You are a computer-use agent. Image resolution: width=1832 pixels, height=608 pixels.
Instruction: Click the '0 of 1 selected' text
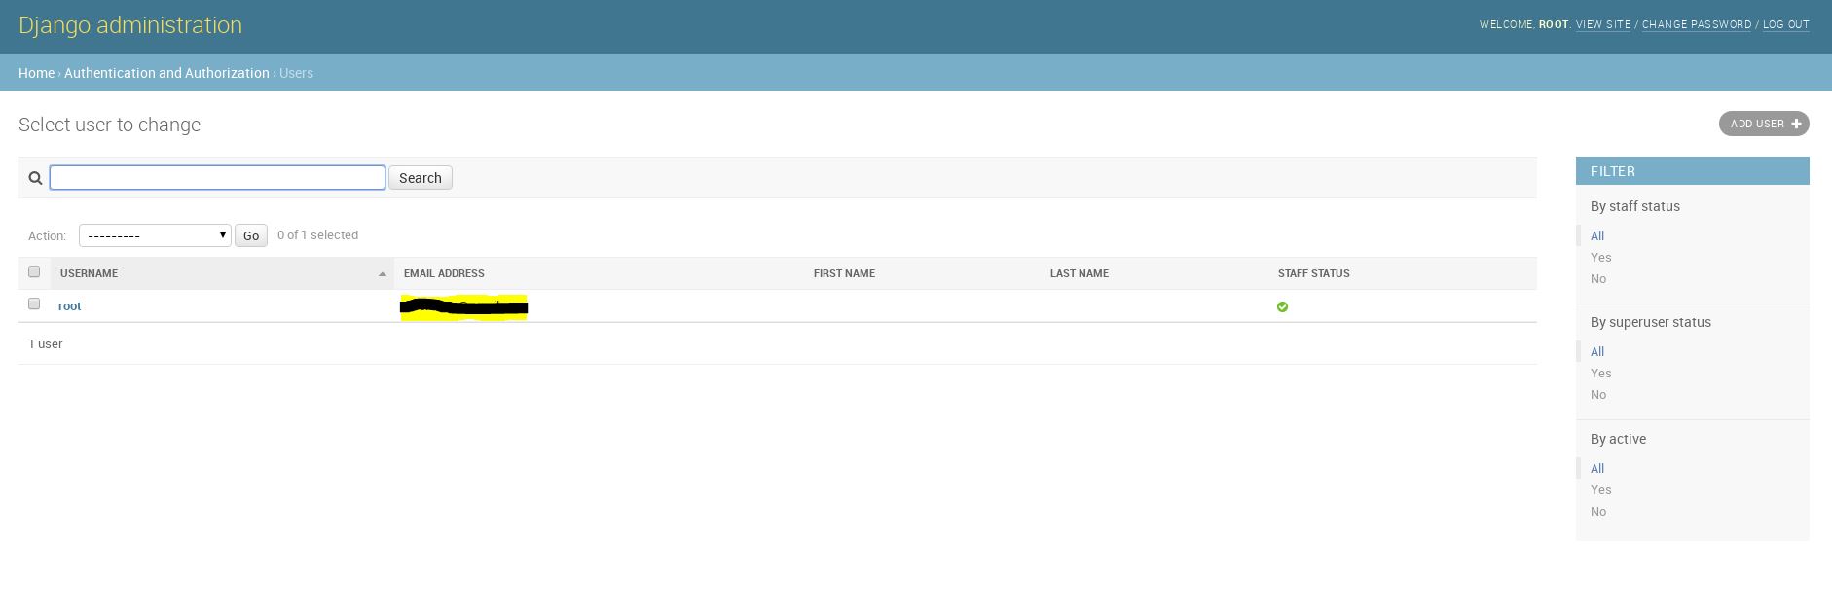[x=317, y=234]
